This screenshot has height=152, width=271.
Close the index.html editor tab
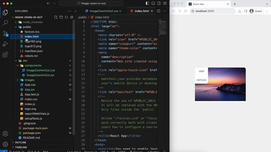click(x=152, y=11)
